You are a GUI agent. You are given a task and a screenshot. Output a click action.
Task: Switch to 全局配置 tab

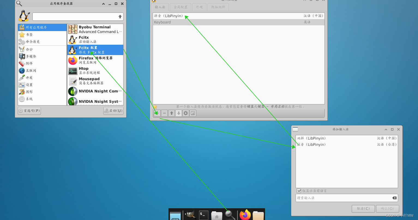[x=181, y=7]
